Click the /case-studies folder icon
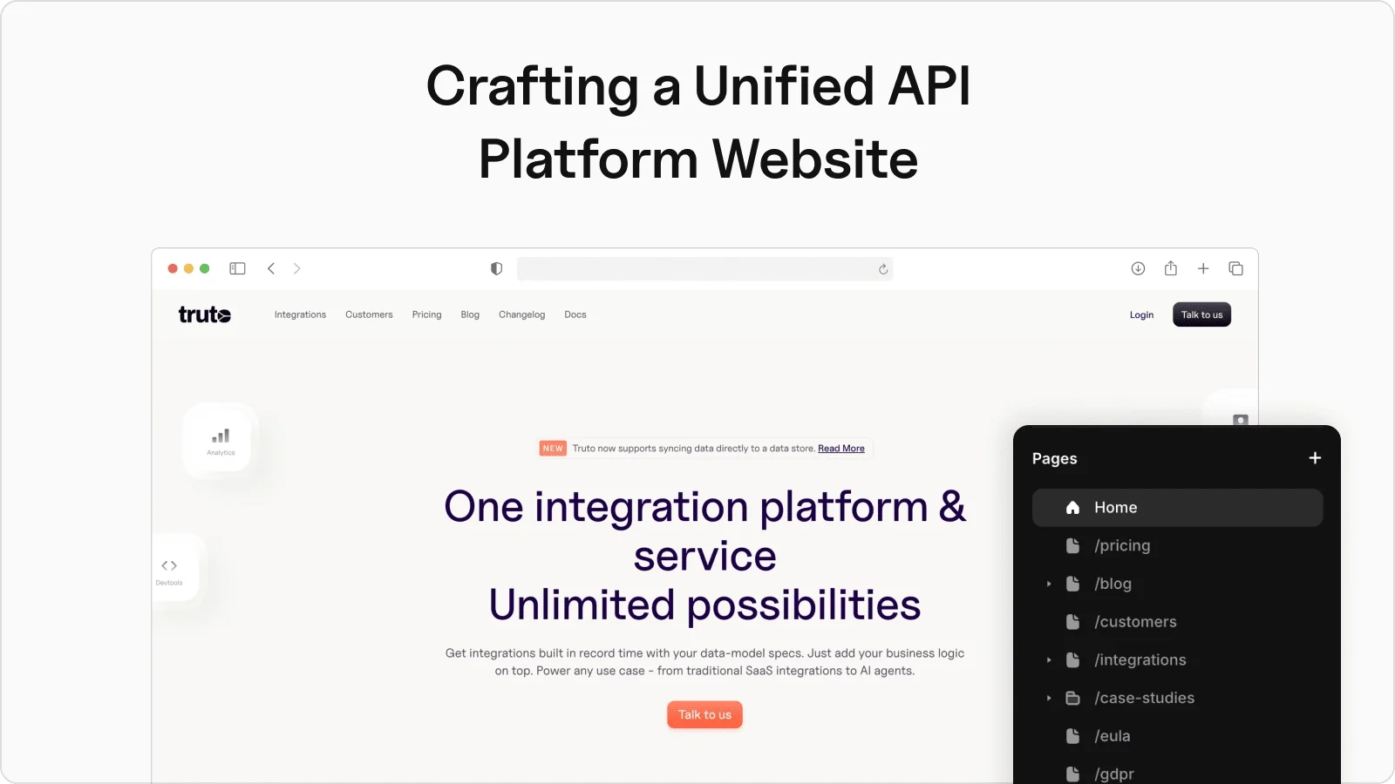 click(x=1073, y=698)
